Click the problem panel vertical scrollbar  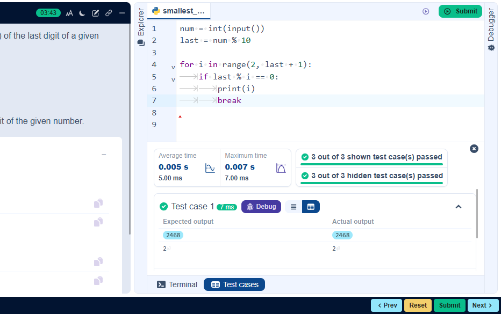point(130,129)
